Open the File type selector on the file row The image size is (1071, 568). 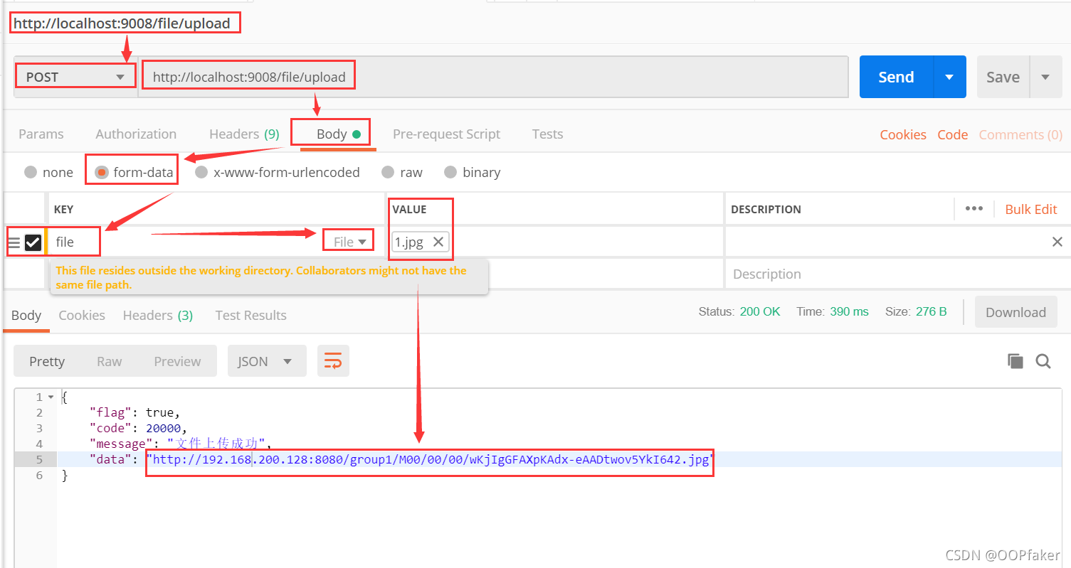(348, 240)
